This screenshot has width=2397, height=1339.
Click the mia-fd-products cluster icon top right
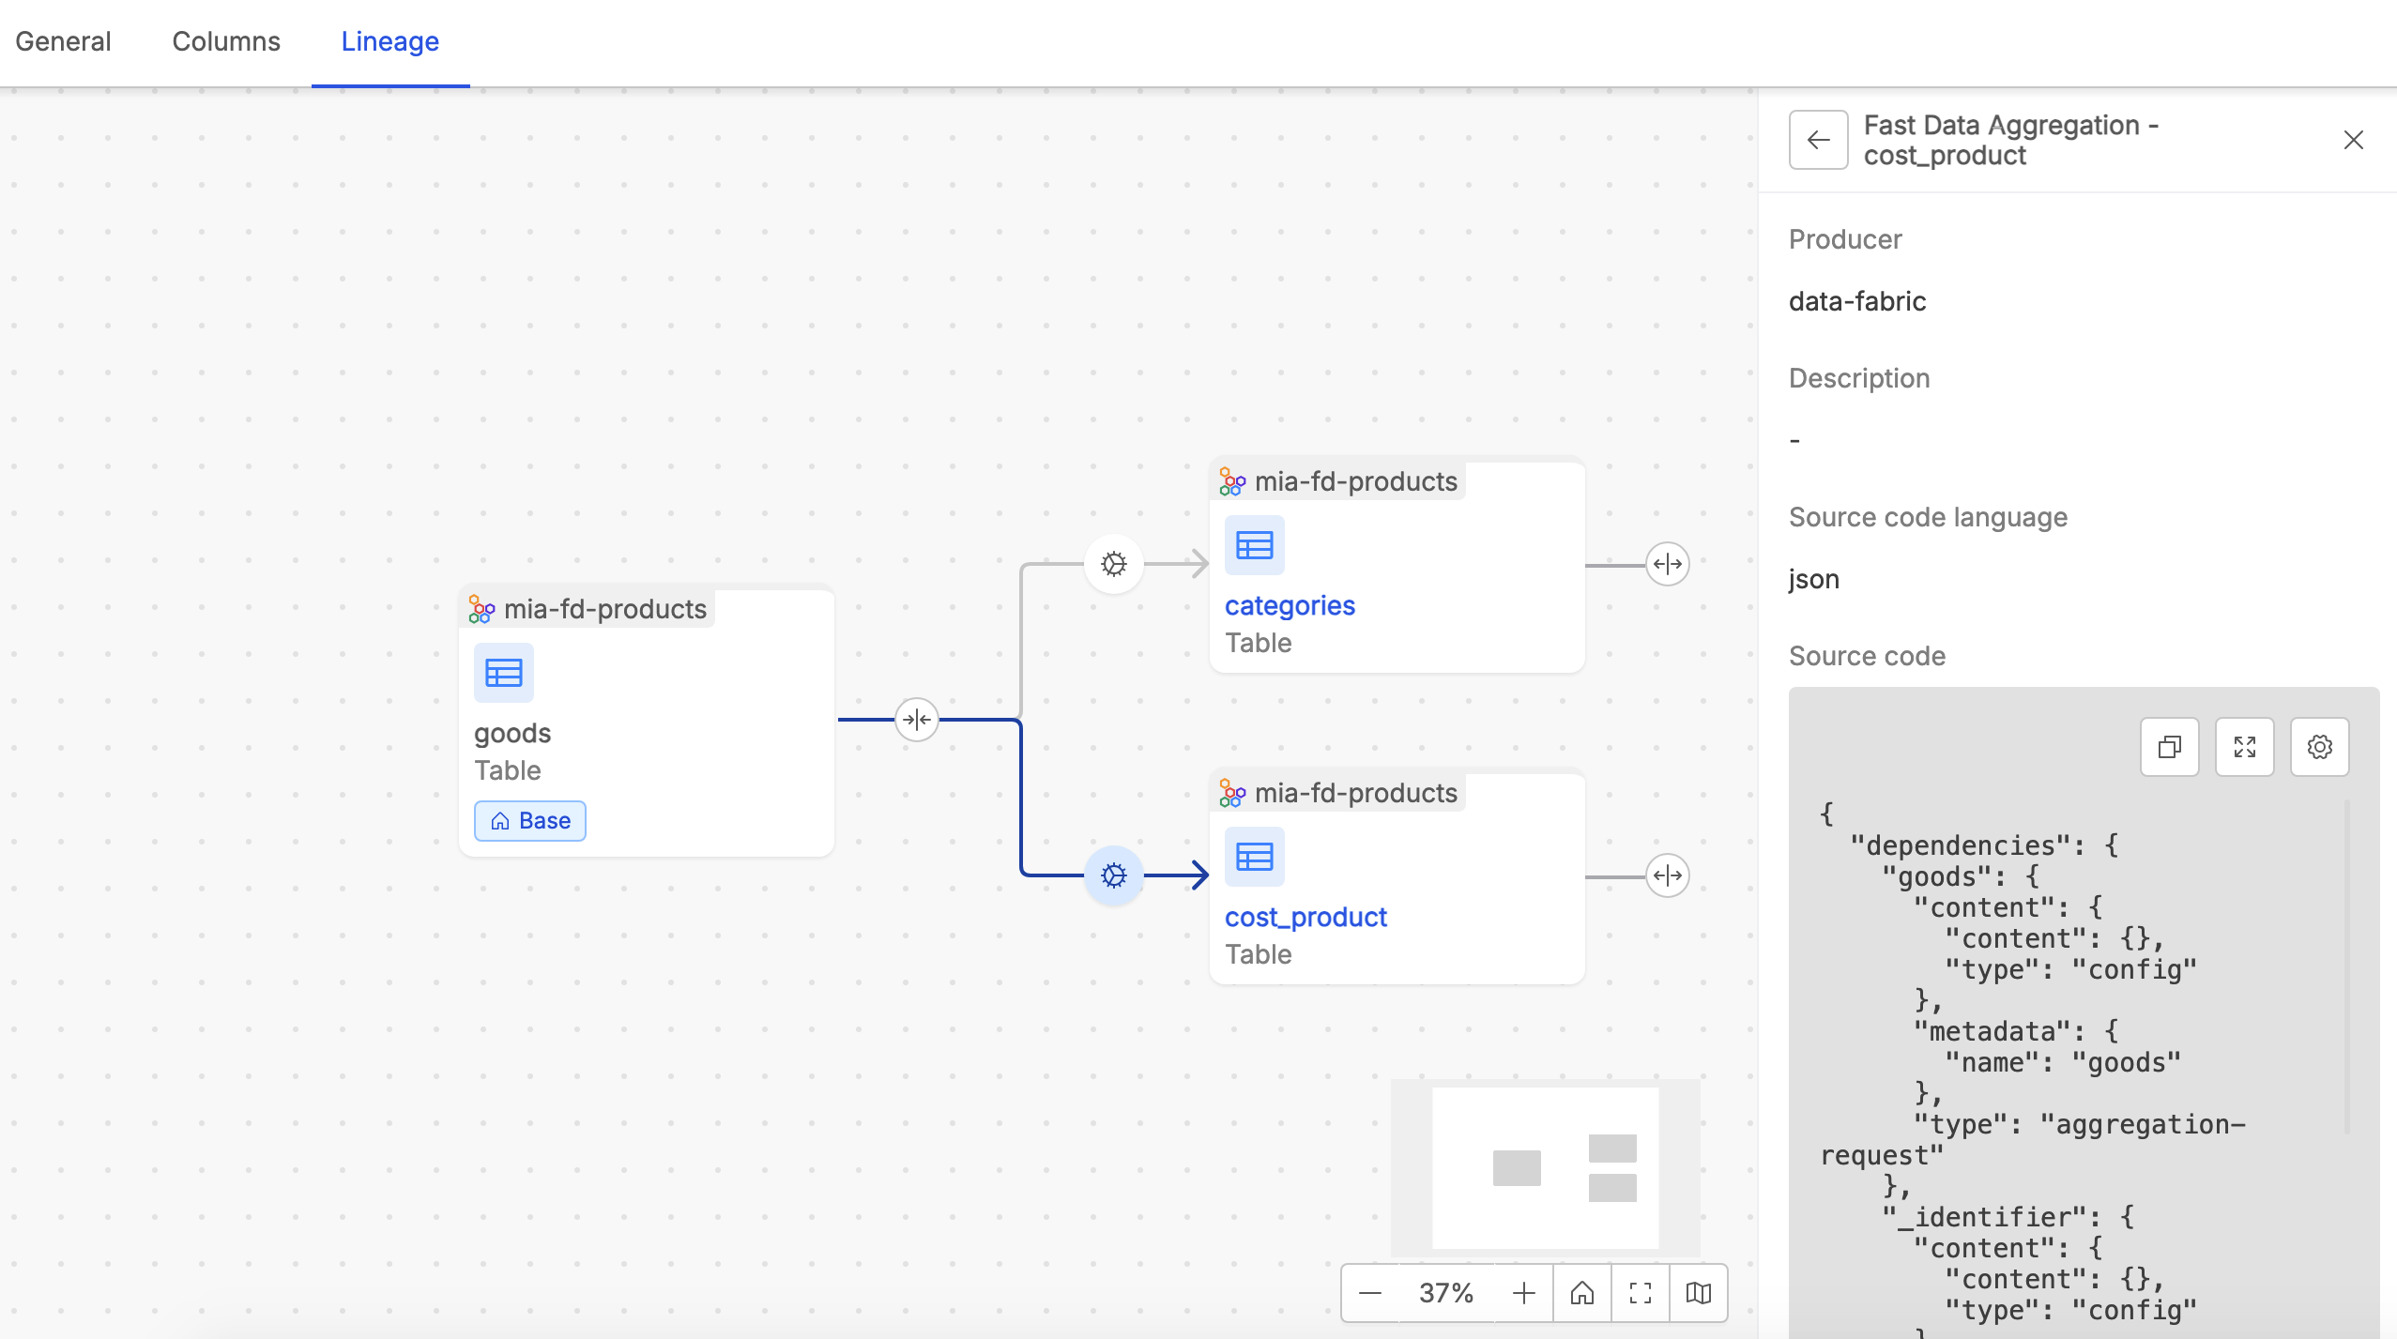click(x=1231, y=480)
